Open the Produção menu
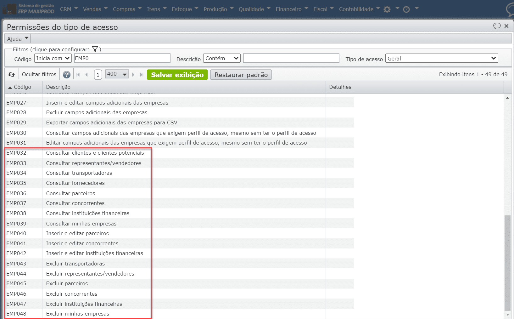This screenshot has height=319, width=514. (219, 9)
